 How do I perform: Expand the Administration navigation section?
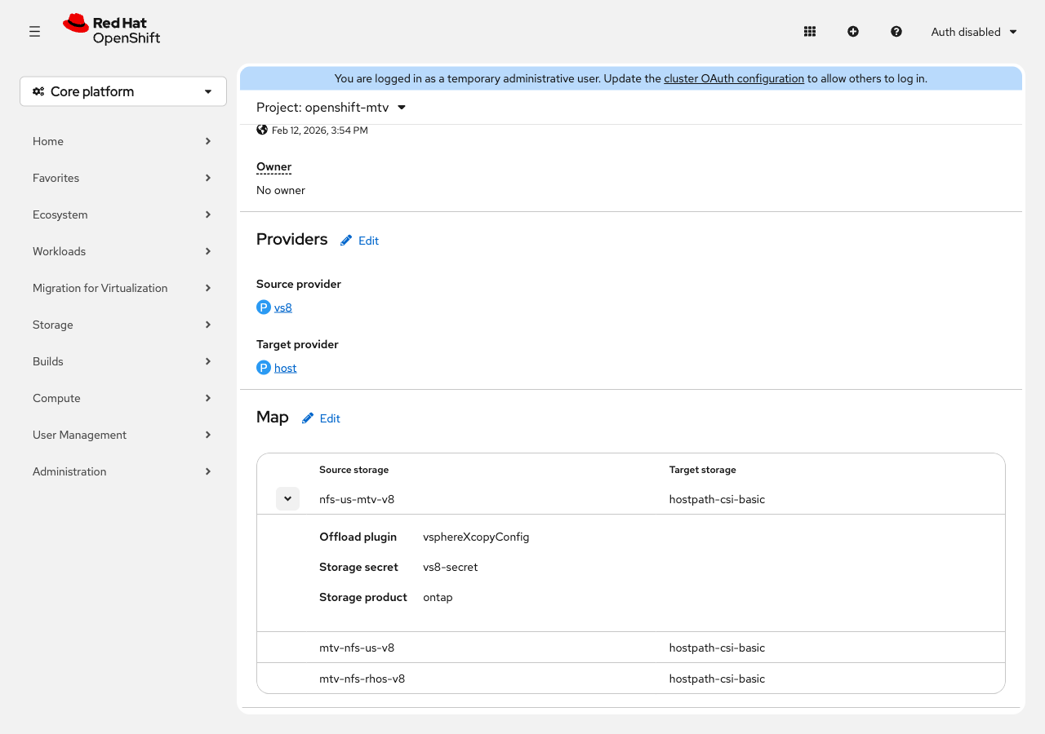[x=122, y=471]
